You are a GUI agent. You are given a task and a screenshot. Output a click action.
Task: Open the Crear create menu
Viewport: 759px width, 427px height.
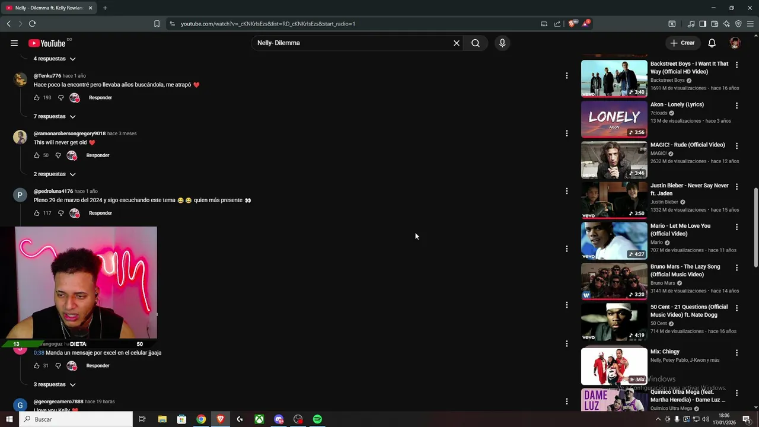click(683, 43)
